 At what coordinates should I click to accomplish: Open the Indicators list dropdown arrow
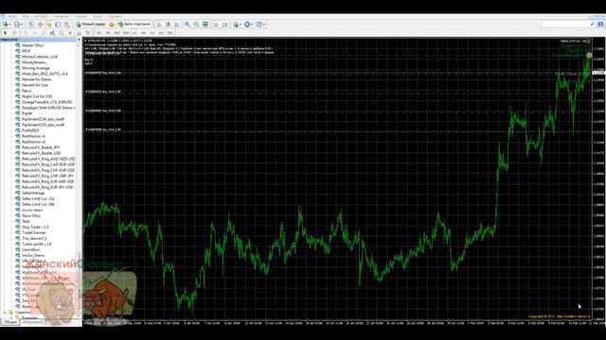click(241, 25)
